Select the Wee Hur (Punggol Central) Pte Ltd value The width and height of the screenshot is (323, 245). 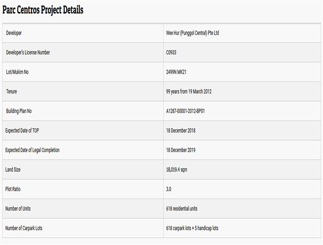[192, 33]
